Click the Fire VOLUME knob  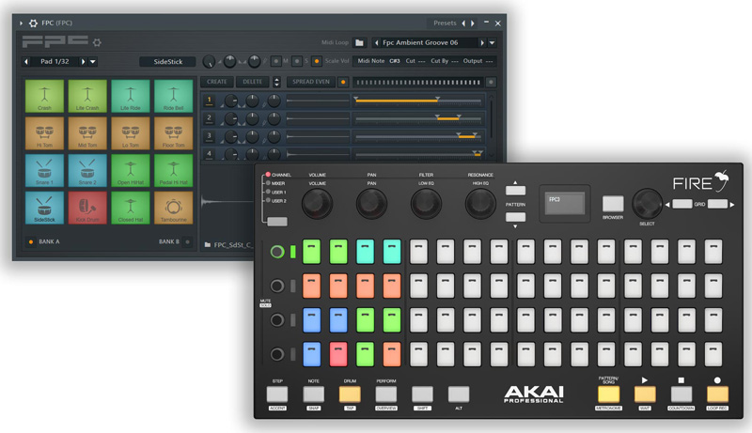click(317, 204)
